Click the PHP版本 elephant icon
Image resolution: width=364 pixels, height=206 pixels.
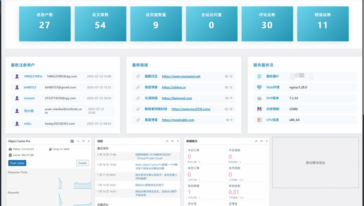click(x=259, y=98)
